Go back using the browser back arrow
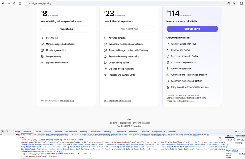Image resolution: width=245 pixels, height=159 pixels. [x=3, y=3]
